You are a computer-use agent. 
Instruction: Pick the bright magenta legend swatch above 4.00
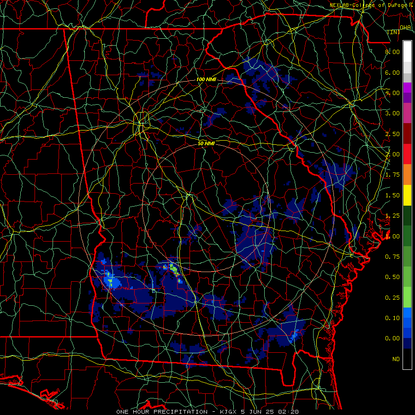point(407,88)
